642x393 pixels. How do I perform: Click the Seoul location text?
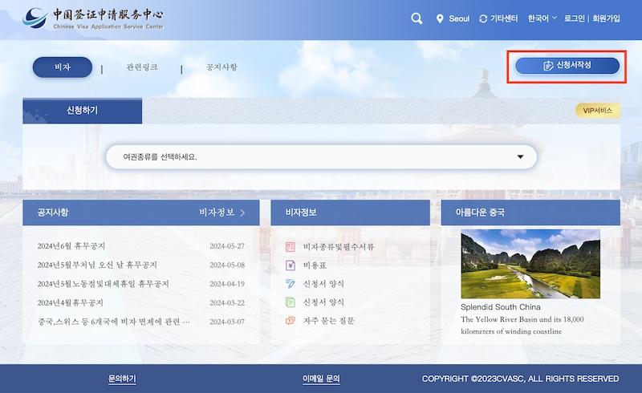(x=459, y=18)
